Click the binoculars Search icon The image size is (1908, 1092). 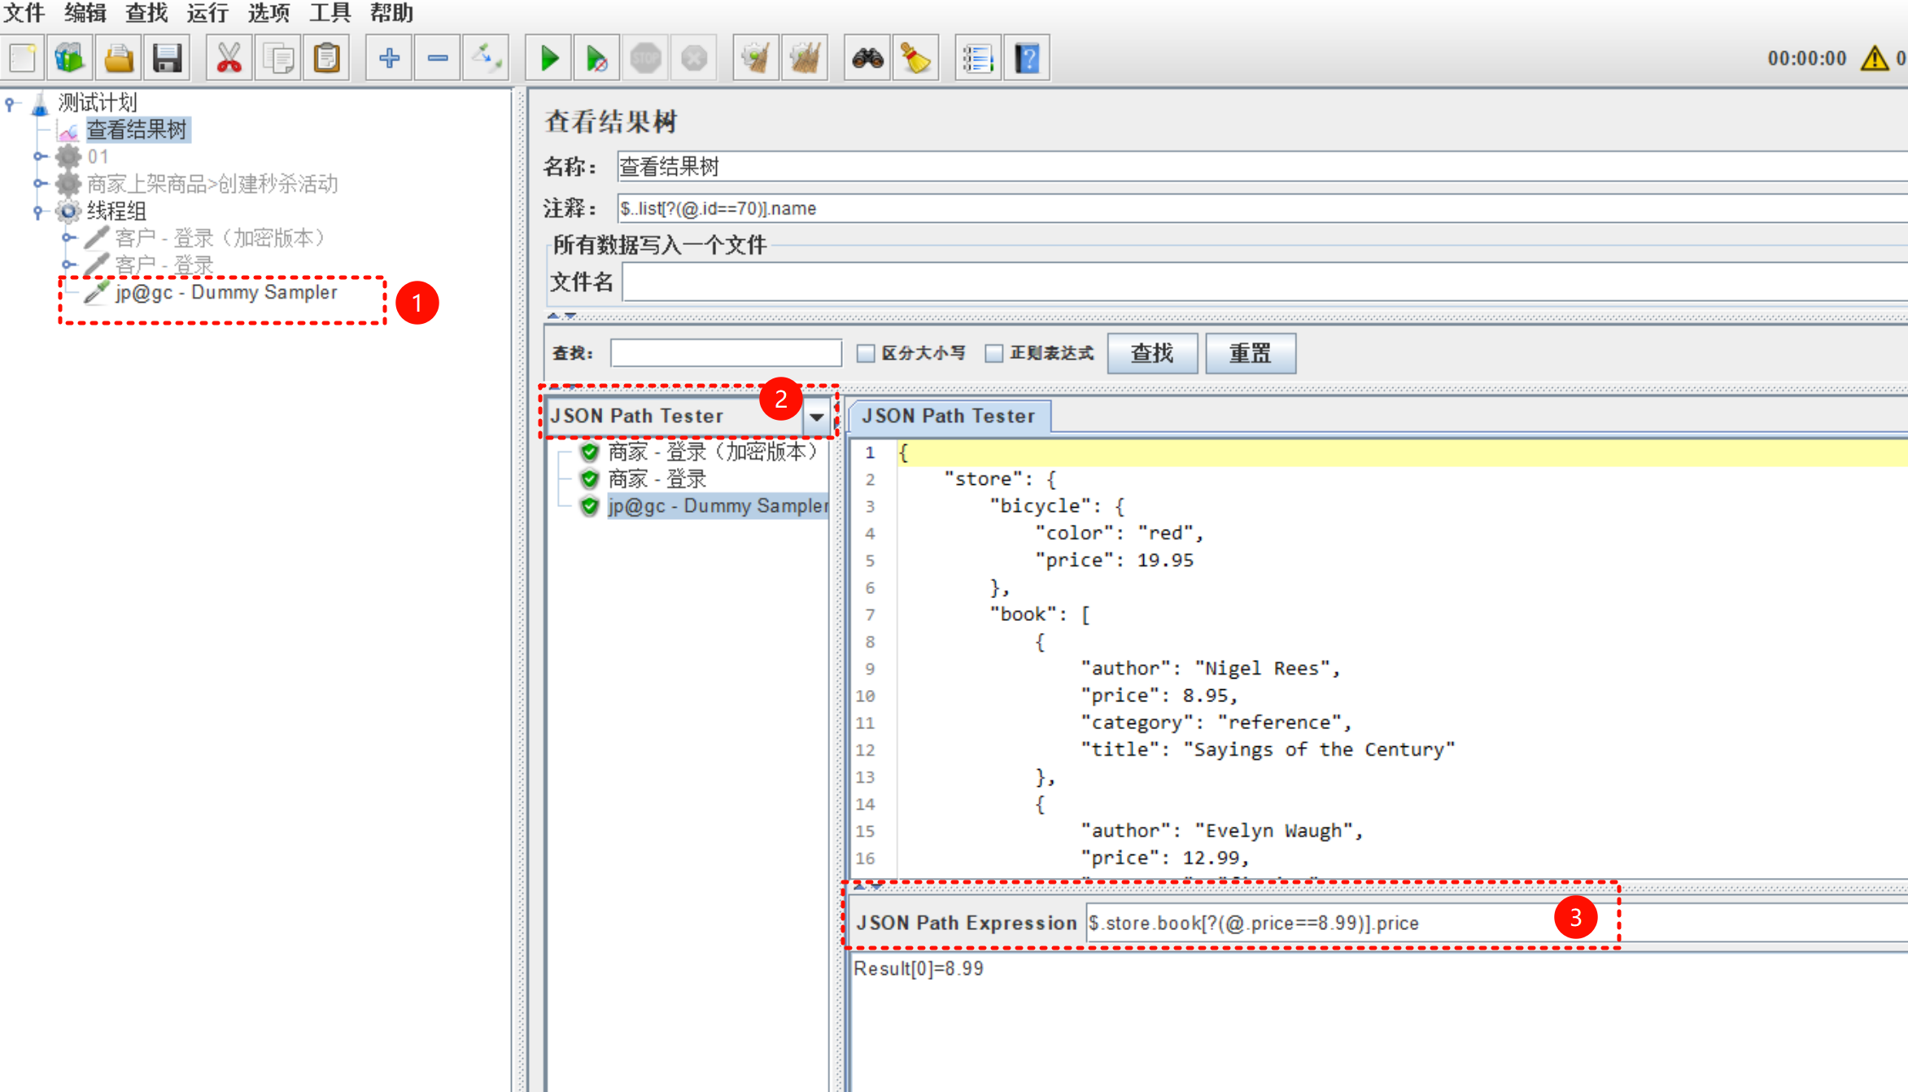point(867,59)
